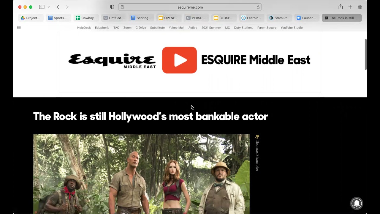Screen dimensions: 380x214
Task: Switch to the Project... Drive tab
Action: click(x=31, y=18)
